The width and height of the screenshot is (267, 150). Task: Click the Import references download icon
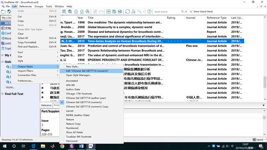pyautogui.click(x=76, y=12)
